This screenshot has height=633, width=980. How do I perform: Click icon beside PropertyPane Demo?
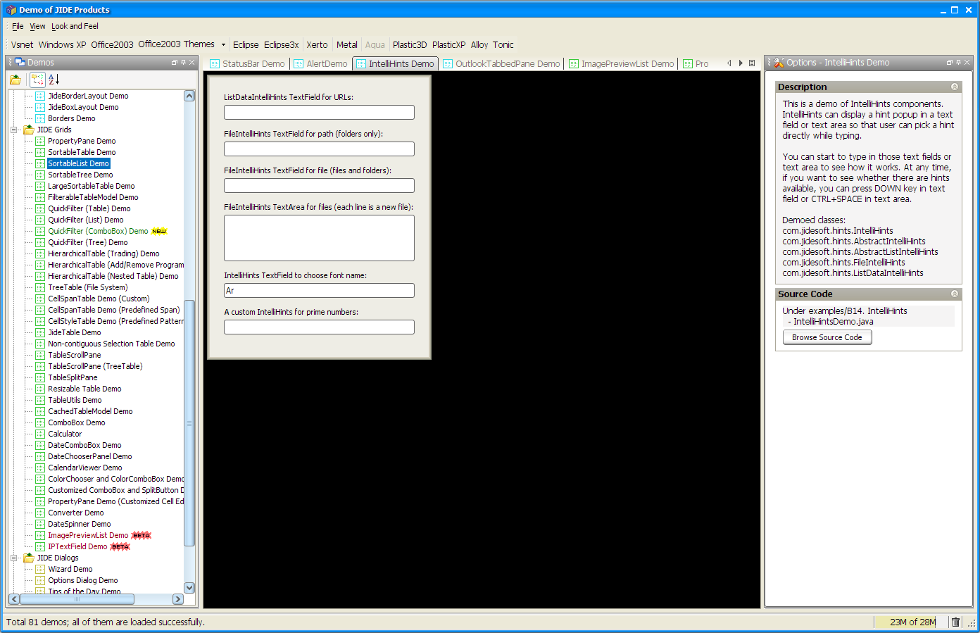coord(40,141)
